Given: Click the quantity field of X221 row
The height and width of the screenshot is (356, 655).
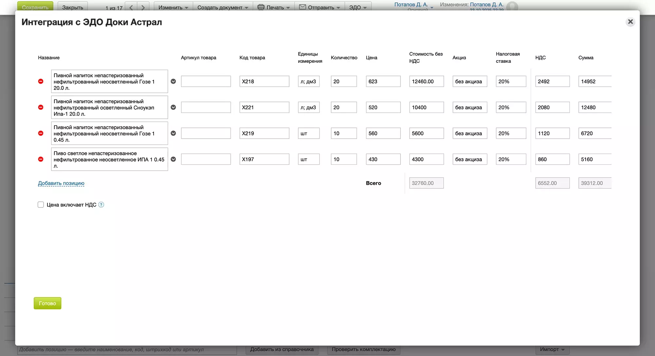Looking at the screenshot, I should click(x=344, y=107).
